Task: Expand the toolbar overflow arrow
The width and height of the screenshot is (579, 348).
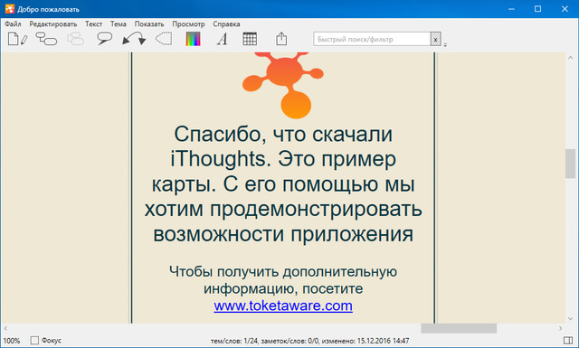Action: 445,45
